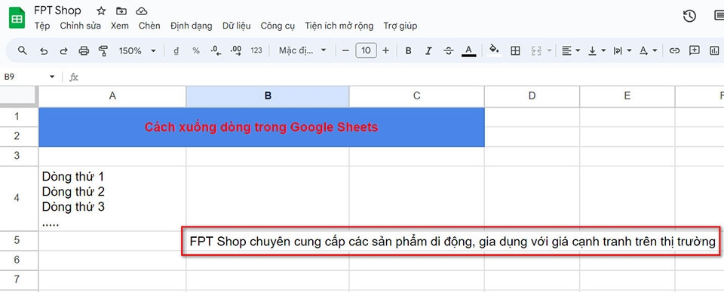Viewport: 724px width, 292px height.
Task: Toggle italic formatting
Action: 428,51
